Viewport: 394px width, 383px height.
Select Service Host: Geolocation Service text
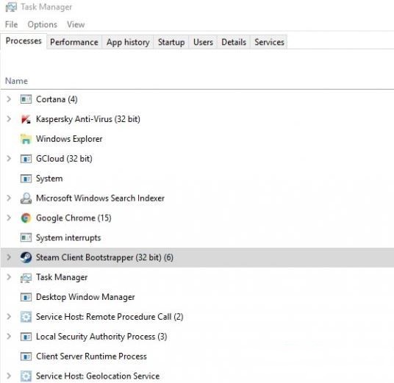click(98, 376)
